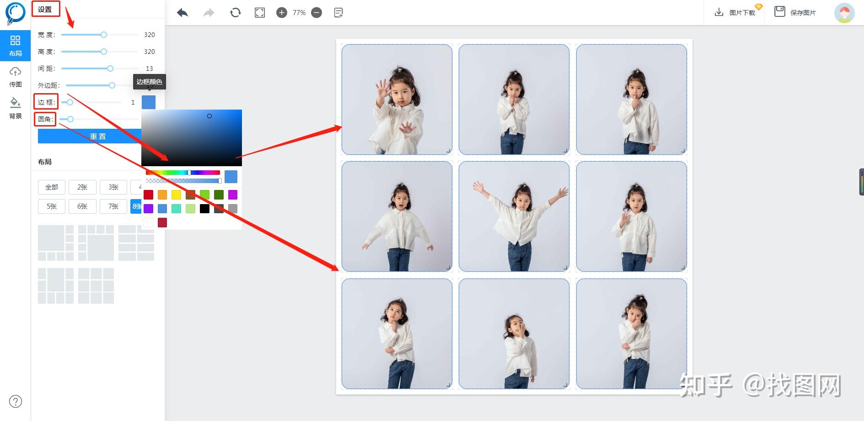Click the 边框 slider handle
This screenshot has width=864, height=421.
[70, 102]
